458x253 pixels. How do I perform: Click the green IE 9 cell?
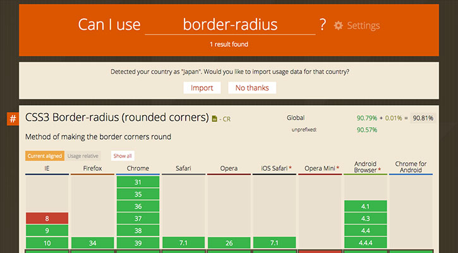click(47, 231)
